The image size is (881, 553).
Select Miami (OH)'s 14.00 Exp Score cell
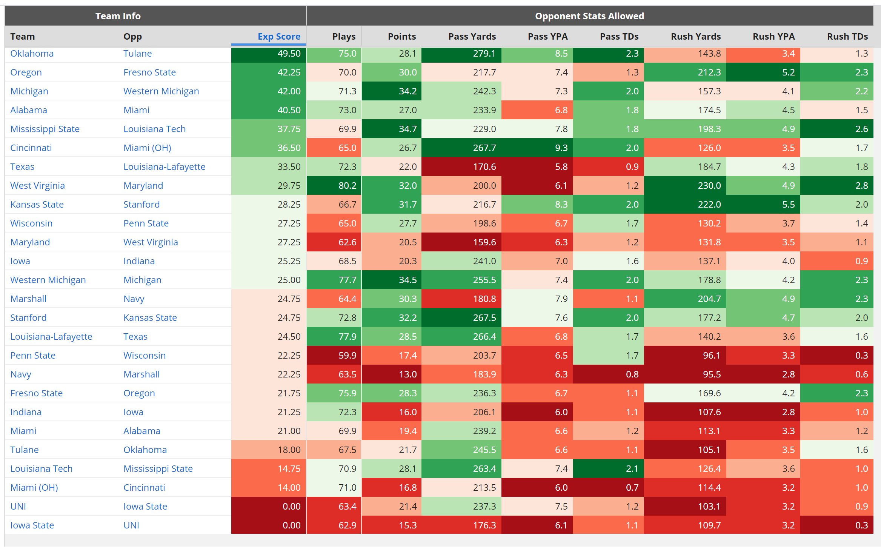click(269, 487)
